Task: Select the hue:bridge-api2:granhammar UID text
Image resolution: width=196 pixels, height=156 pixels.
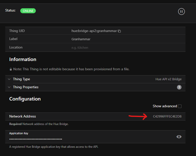Action: coord(94,31)
